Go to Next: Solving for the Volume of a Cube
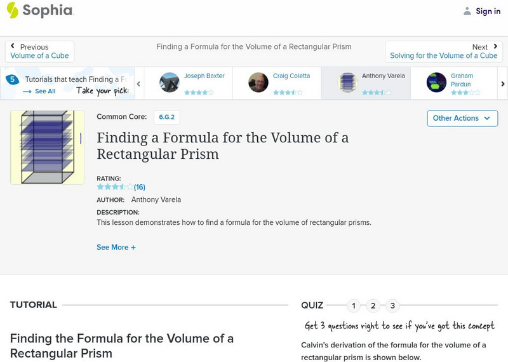This screenshot has height=362, width=508. tap(443, 51)
